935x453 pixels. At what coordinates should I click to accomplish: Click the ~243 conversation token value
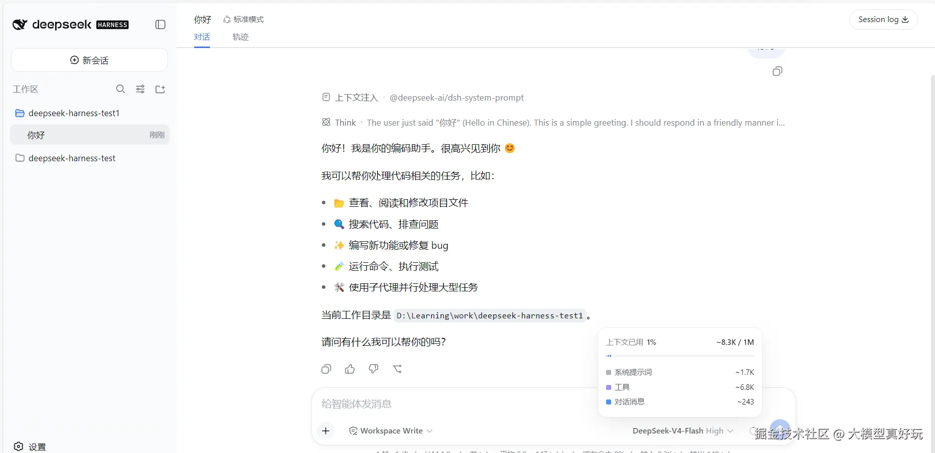pyautogui.click(x=745, y=402)
